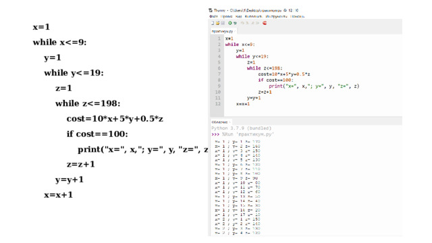Click editor line 'while z<=198:'

[265, 68]
